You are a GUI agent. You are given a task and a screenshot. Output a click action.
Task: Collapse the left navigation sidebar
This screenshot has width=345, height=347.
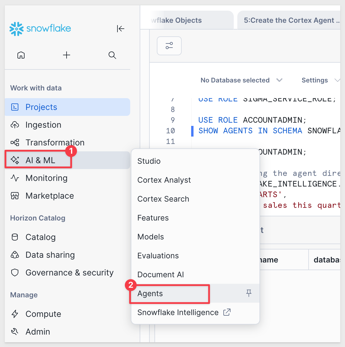pyautogui.click(x=120, y=29)
